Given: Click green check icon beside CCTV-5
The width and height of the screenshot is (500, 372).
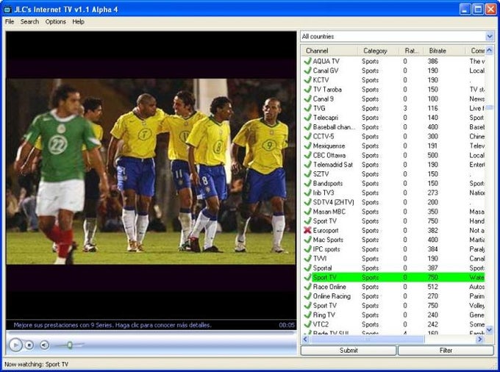Looking at the screenshot, I should click(x=307, y=136).
